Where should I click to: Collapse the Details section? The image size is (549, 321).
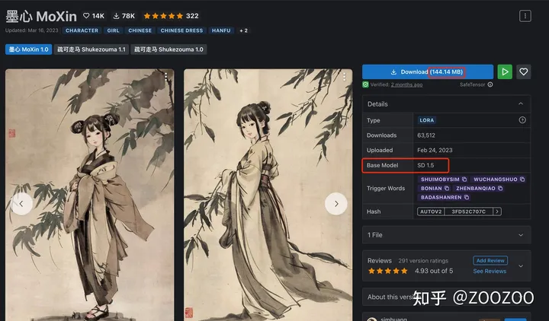[521, 103]
